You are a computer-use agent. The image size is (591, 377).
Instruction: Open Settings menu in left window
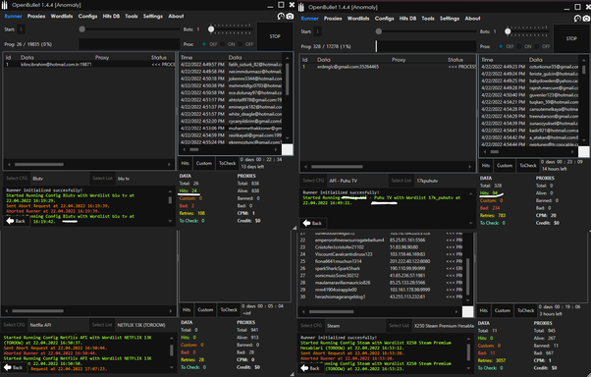(153, 17)
